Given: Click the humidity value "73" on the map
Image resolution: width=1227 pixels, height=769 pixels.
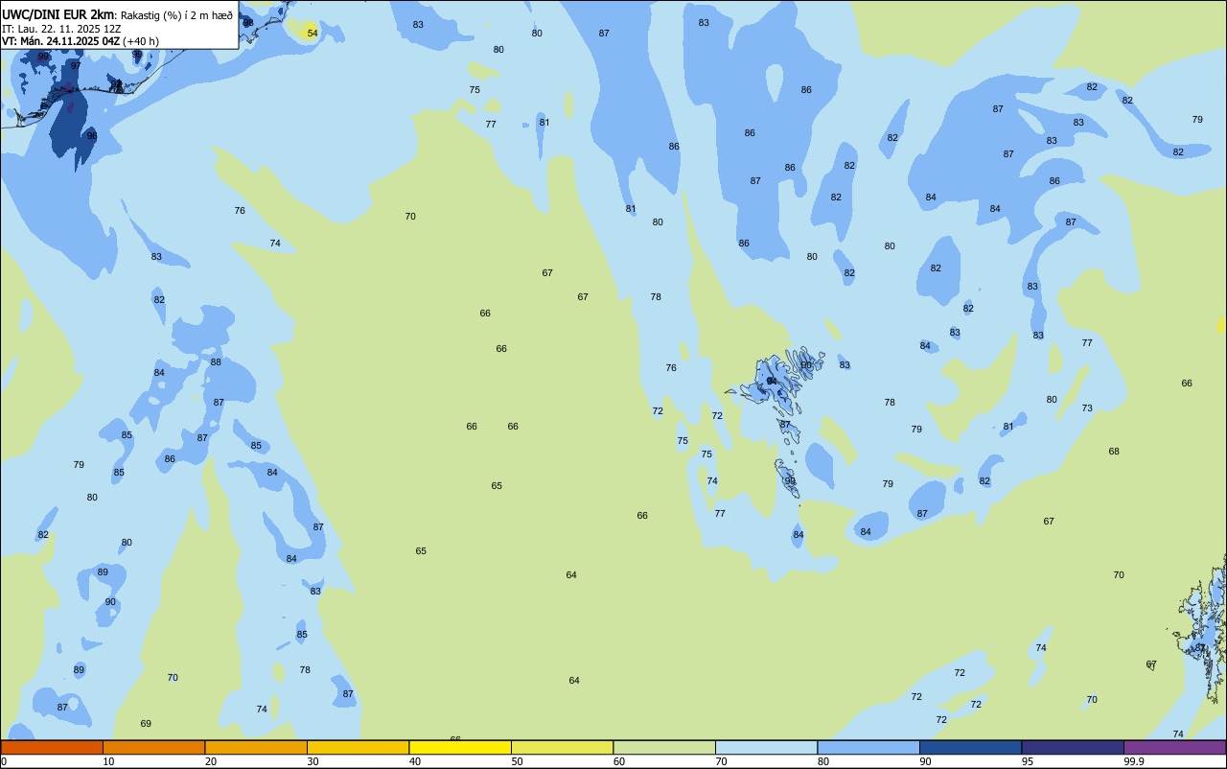Looking at the screenshot, I should pyautogui.click(x=1087, y=408).
